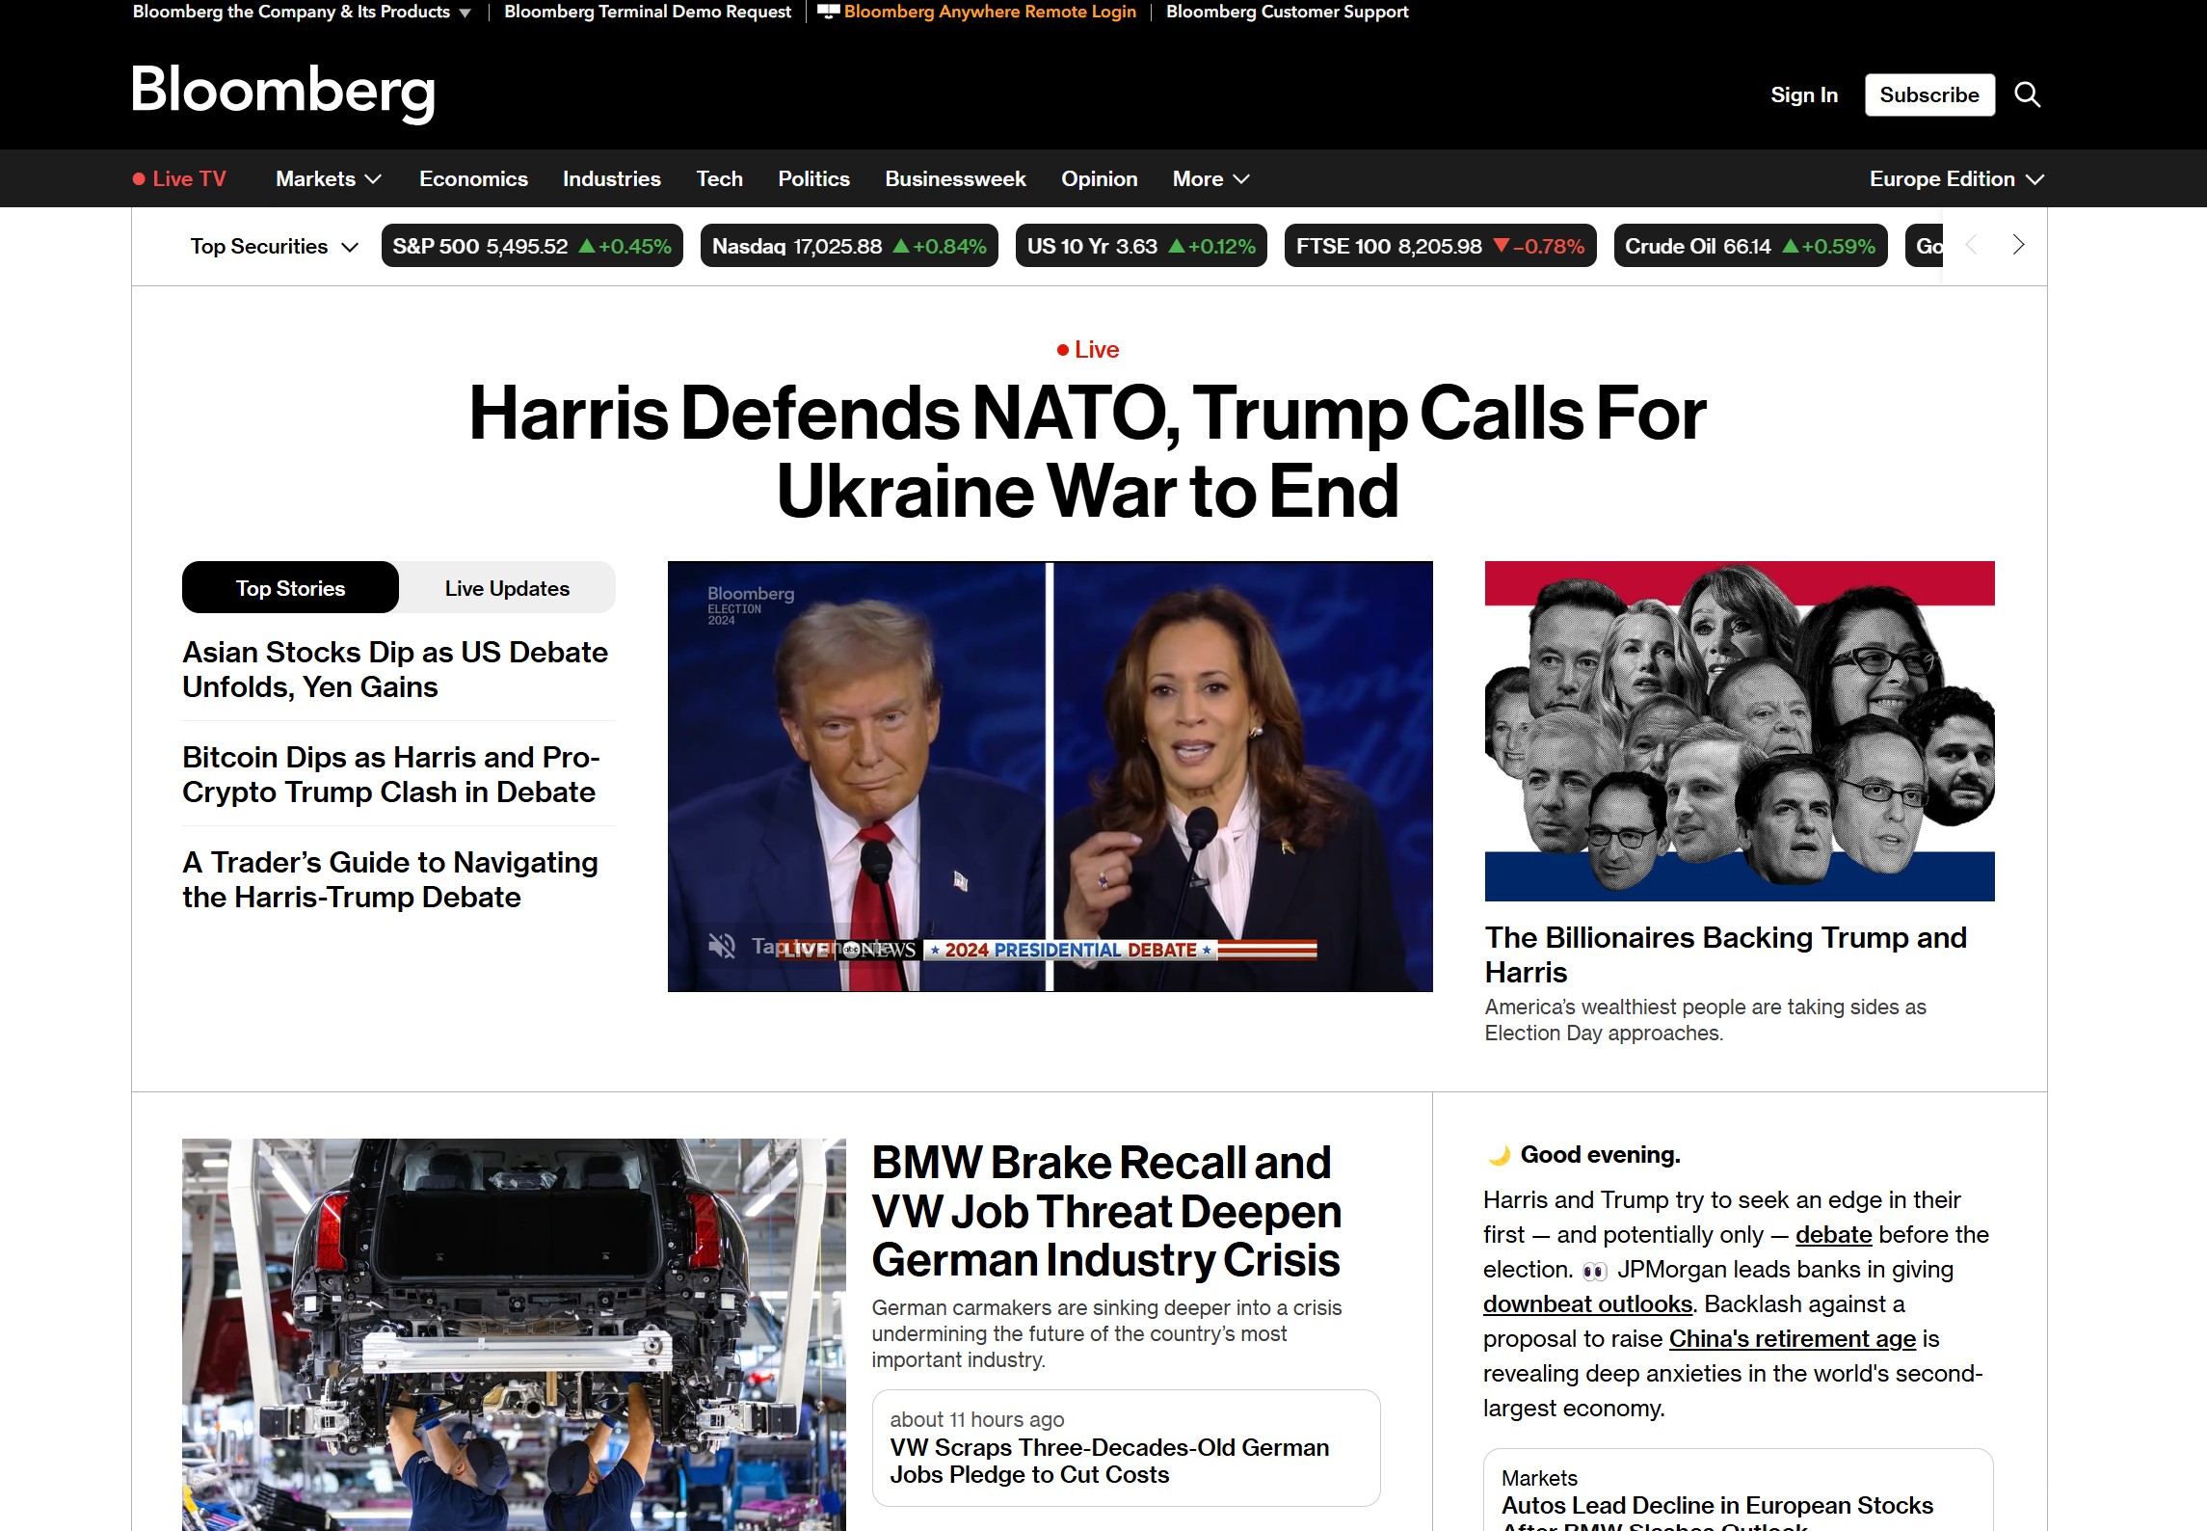Viewport: 2207px width, 1531px height.
Task: Open Bitcoin Dips story
Action: 391,774
